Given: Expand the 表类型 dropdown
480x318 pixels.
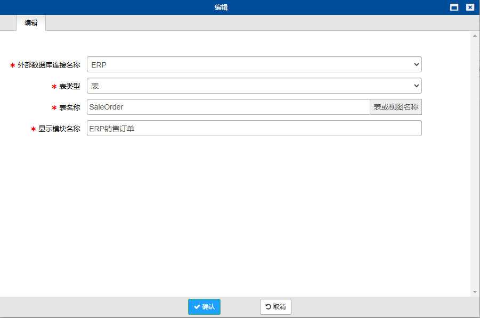Looking at the screenshot, I should 254,86.
